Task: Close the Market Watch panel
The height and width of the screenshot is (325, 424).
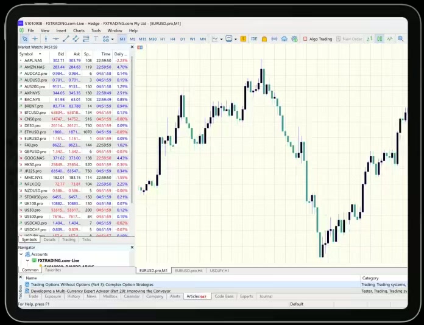Action: (132, 47)
